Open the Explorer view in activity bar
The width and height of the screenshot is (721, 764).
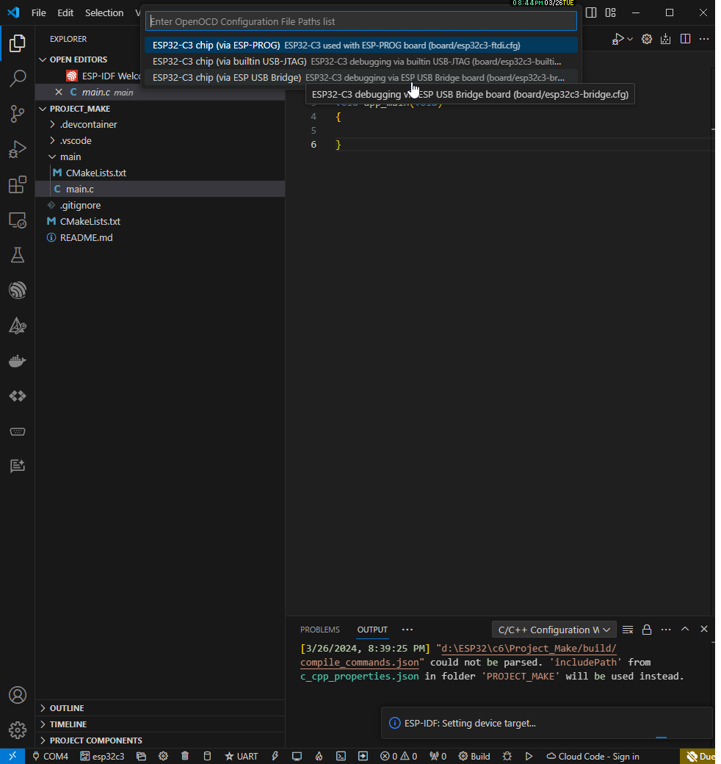click(x=18, y=43)
